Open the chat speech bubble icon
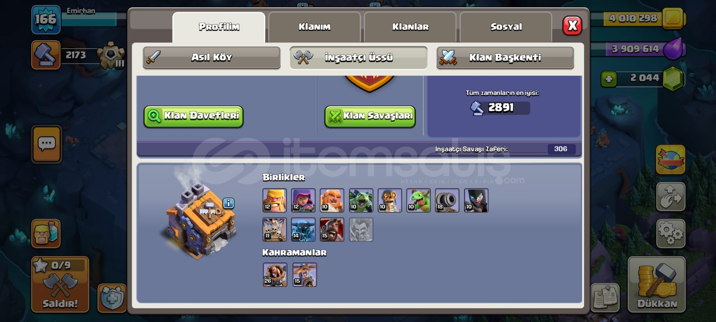The width and height of the screenshot is (716, 322). pos(47,144)
